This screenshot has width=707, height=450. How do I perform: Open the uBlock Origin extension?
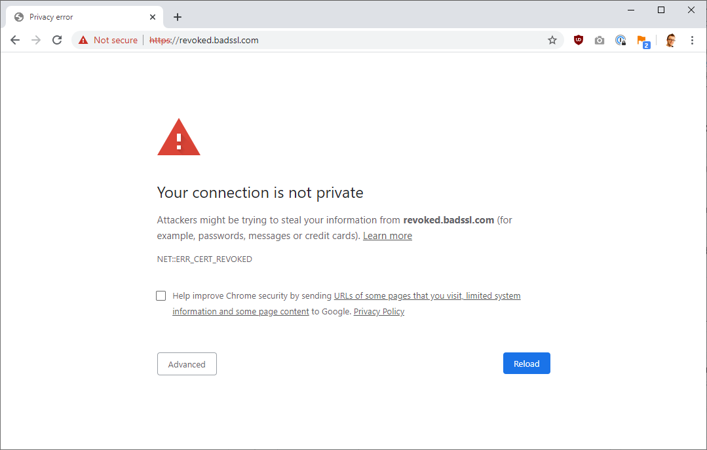pyautogui.click(x=579, y=40)
